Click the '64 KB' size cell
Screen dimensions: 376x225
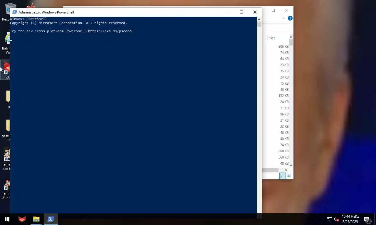point(284,59)
